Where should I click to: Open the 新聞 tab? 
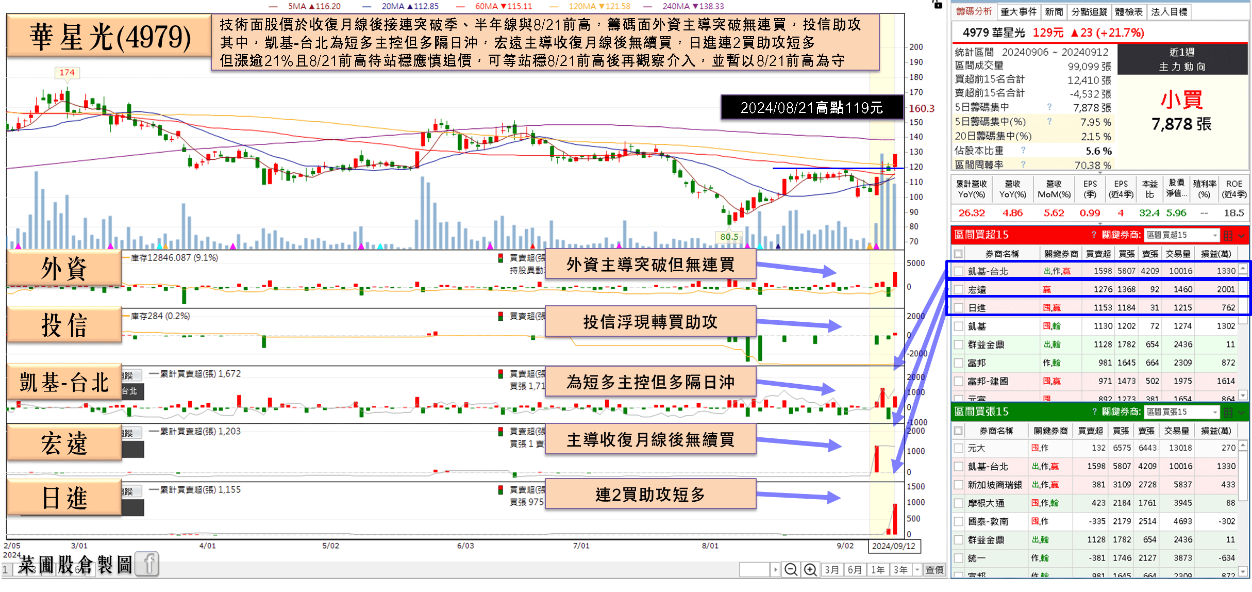coord(1054,11)
